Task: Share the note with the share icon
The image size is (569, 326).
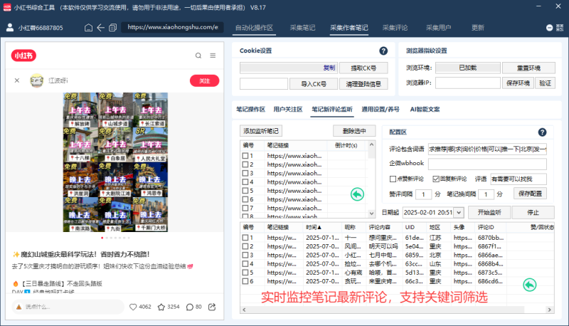Action: tap(212, 307)
